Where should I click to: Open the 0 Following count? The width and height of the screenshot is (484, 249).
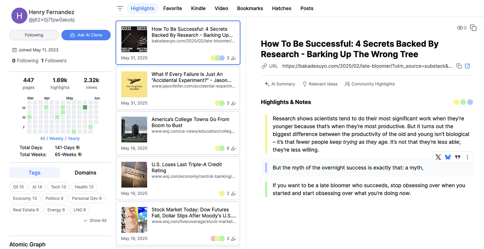25,60
